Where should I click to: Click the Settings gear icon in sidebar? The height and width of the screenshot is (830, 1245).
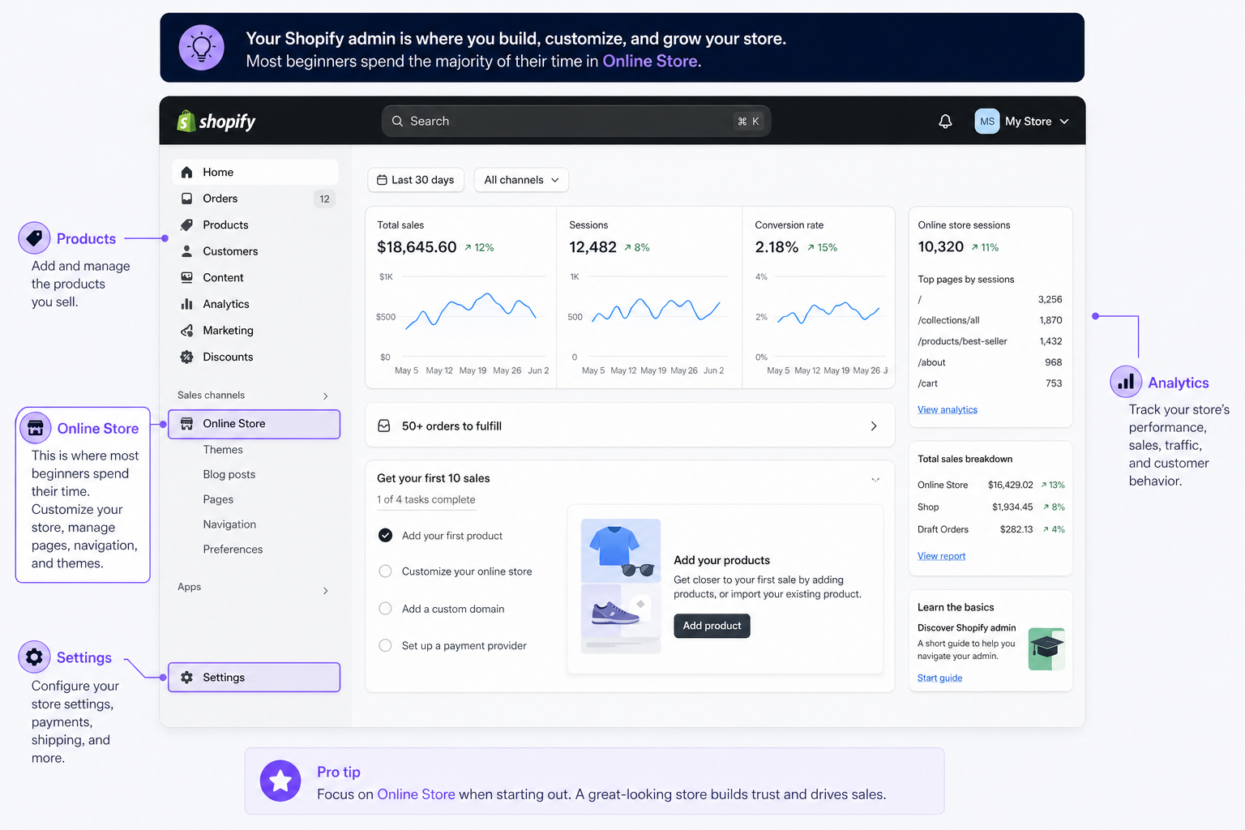click(x=187, y=678)
